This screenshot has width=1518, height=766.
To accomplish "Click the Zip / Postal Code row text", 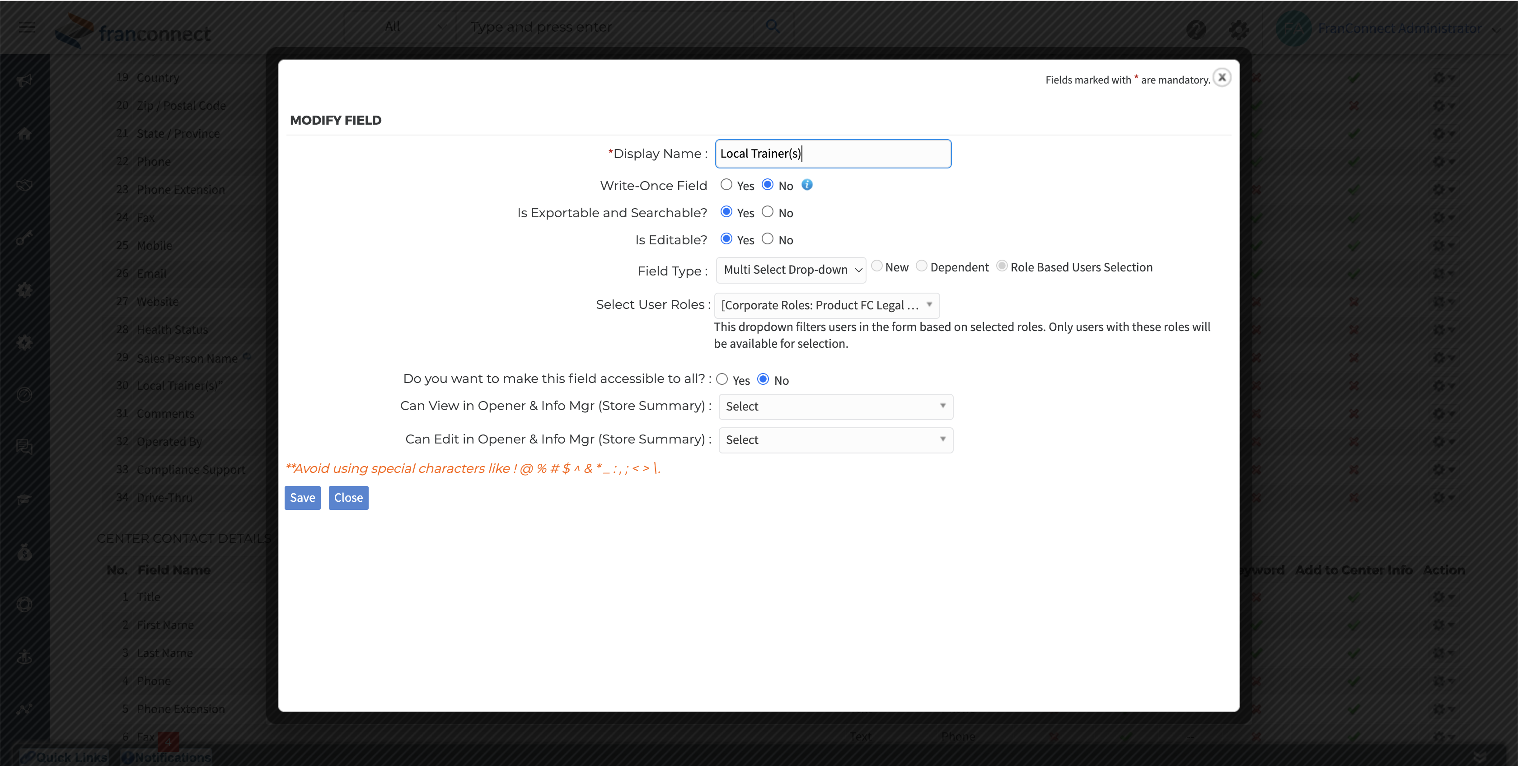I will pyautogui.click(x=182, y=106).
